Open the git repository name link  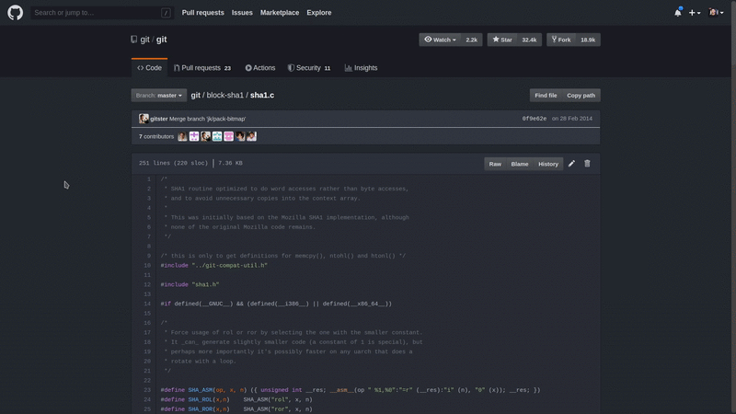[x=162, y=40]
